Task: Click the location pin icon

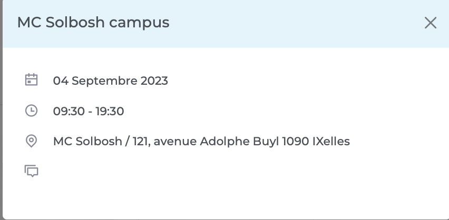Action: (x=32, y=141)
